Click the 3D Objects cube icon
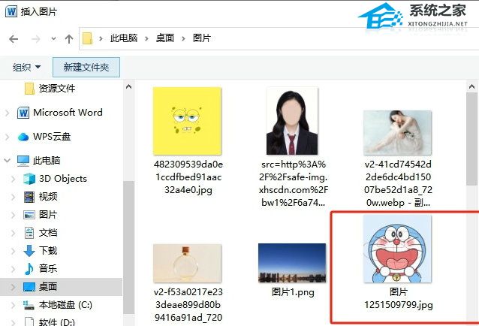Screen dimensions: 479x326 [29, 179]
